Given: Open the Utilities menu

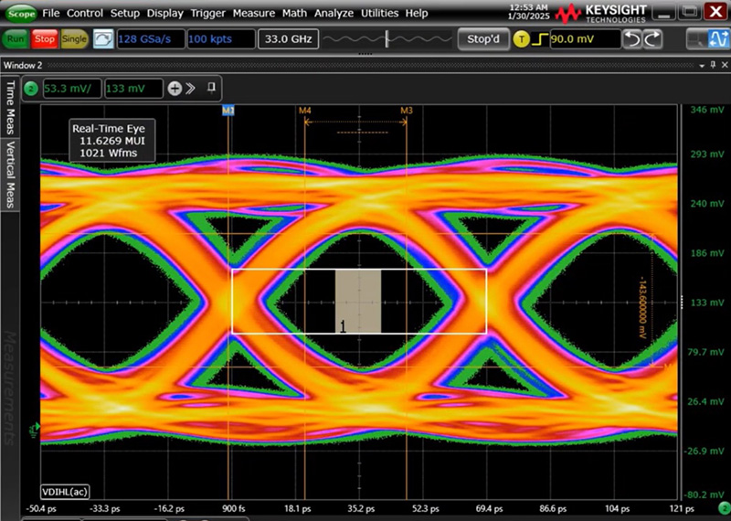Looking at the screenshot, I should (380, 14).
